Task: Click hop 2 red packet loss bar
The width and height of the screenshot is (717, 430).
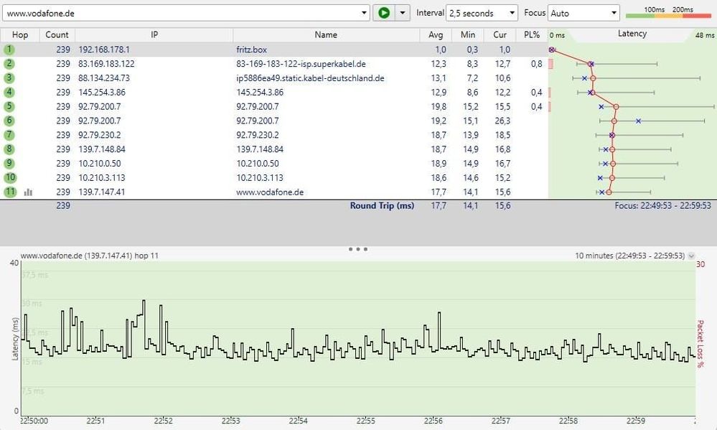Action: [x=550, y=64]
